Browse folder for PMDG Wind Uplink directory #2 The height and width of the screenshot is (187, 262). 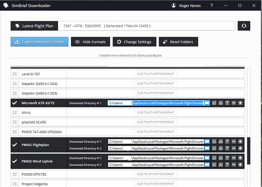point(207,165)
